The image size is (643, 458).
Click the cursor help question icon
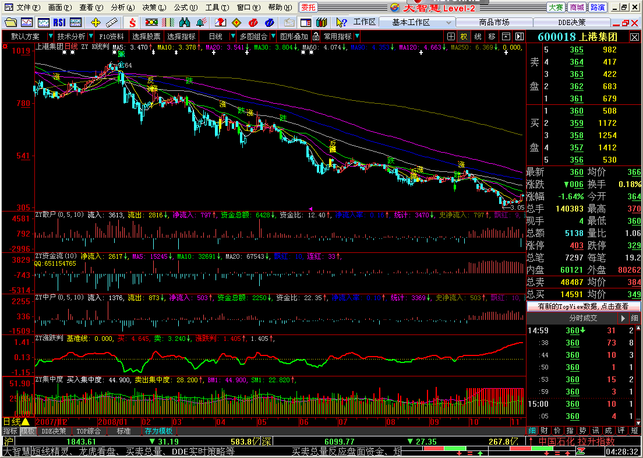[x=341, y=22]
